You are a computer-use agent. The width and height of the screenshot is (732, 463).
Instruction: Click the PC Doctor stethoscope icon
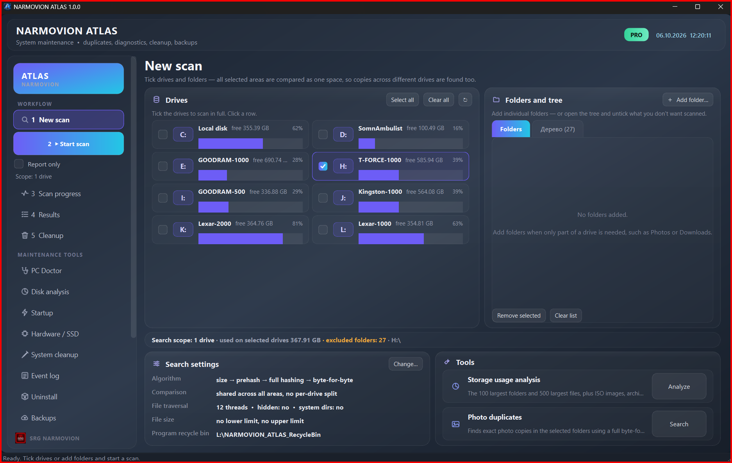pos(25,270)
